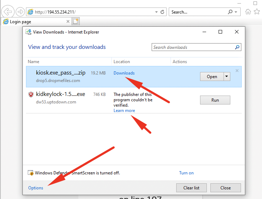Expand the address bar autocomplete dropdown arrow
Viewport: 262px width, 199px height.
pyautogui.click(x=156, y=12)
